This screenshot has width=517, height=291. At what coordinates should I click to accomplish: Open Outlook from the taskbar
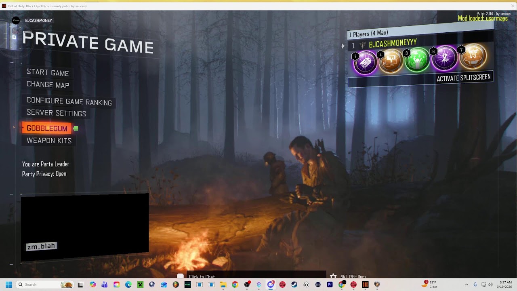[x=164, y=285]
